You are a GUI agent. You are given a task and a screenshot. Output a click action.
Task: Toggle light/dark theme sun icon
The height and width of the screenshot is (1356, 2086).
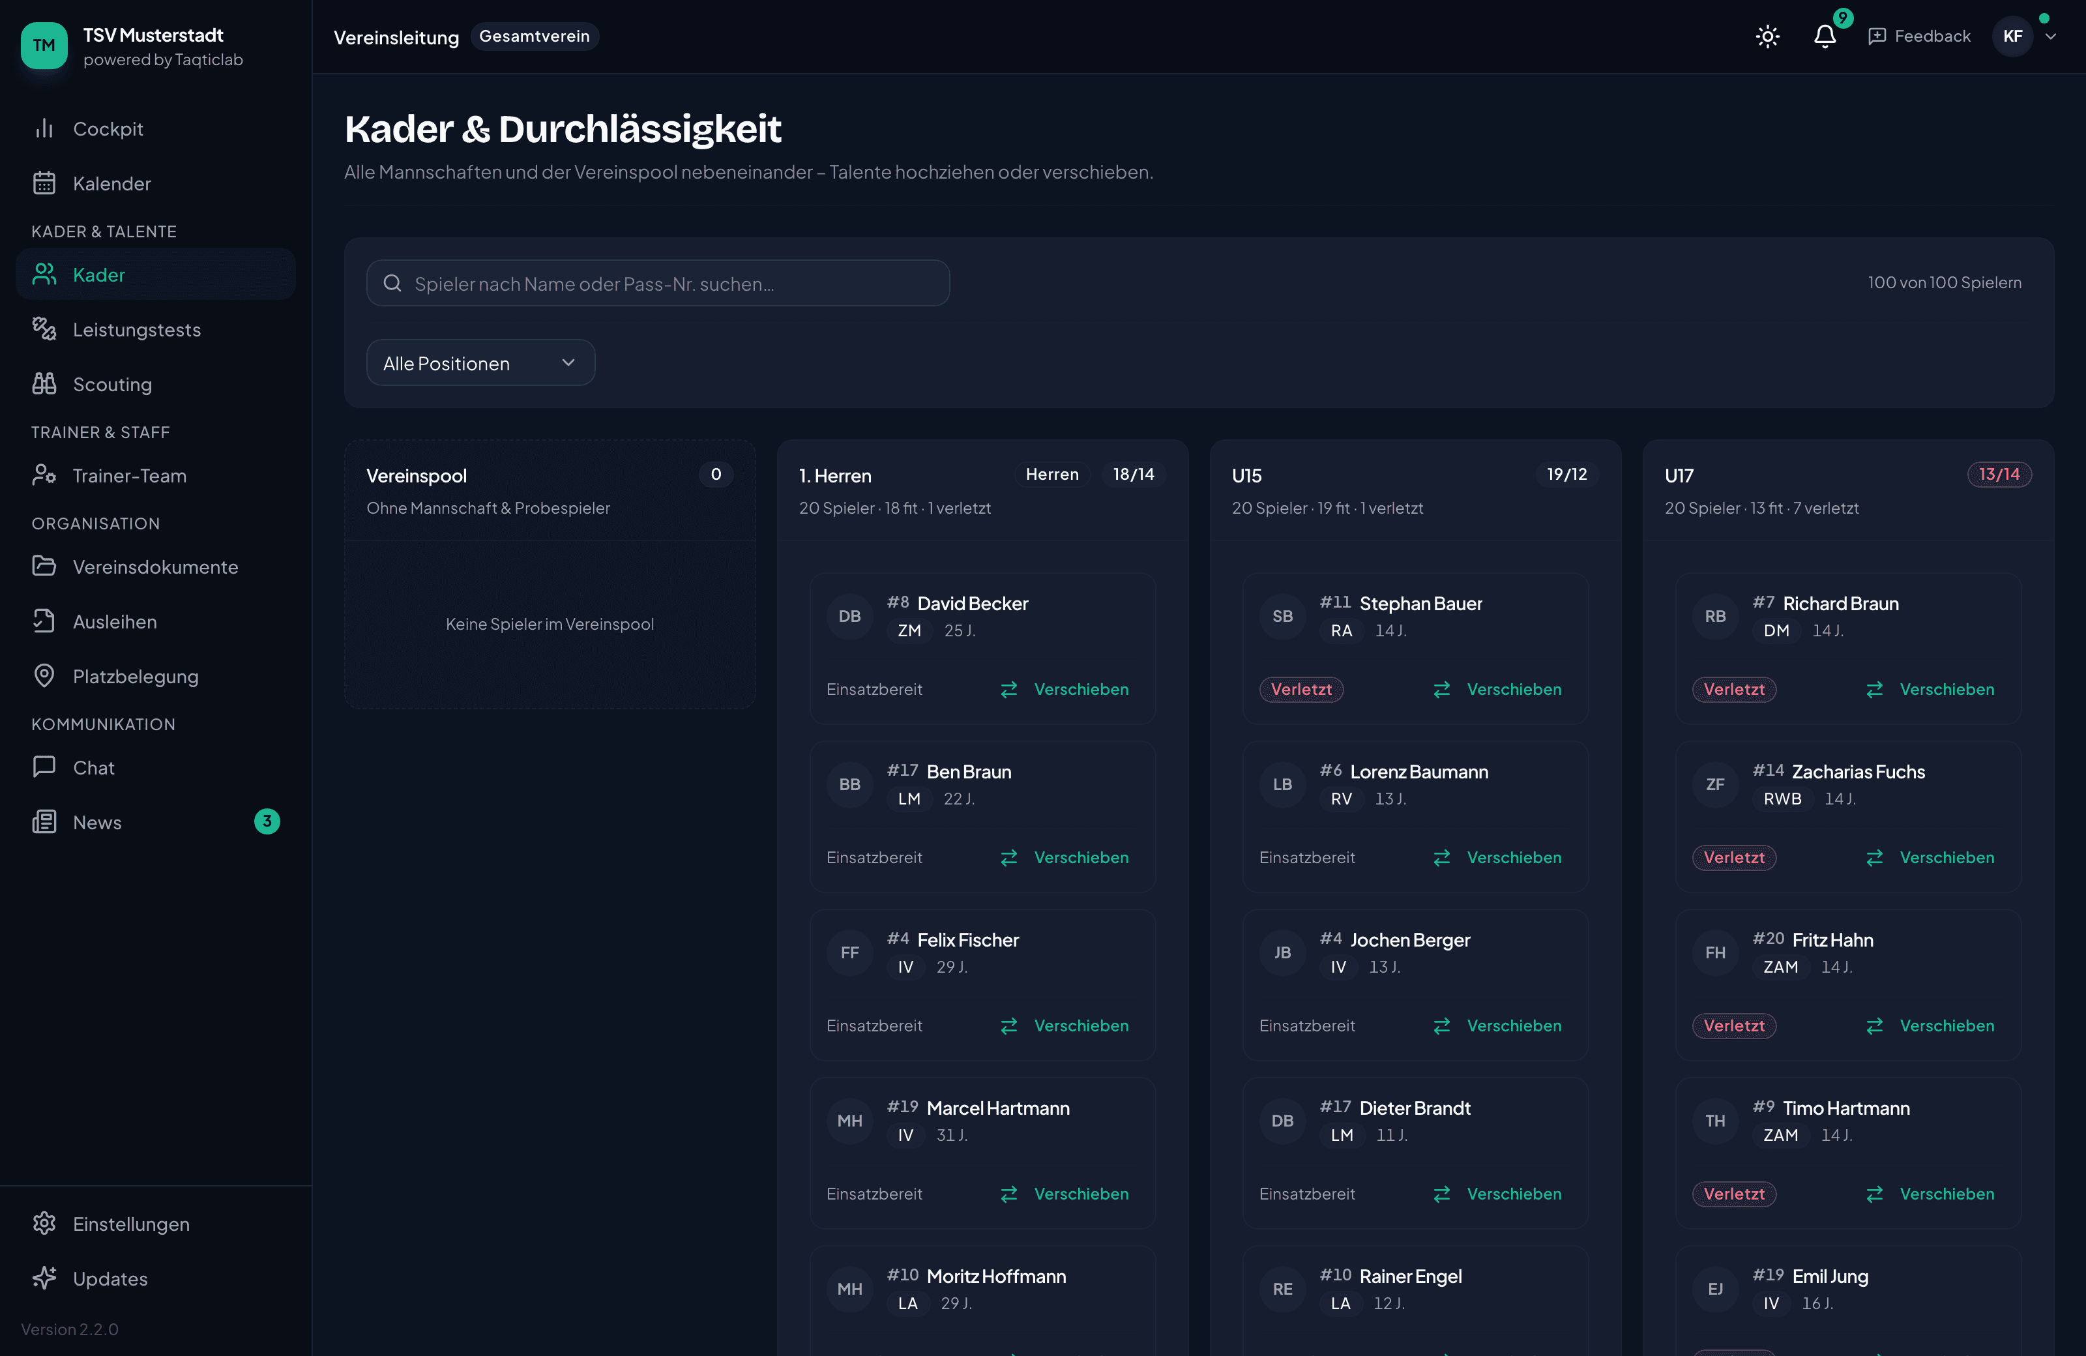[1767, 36]
